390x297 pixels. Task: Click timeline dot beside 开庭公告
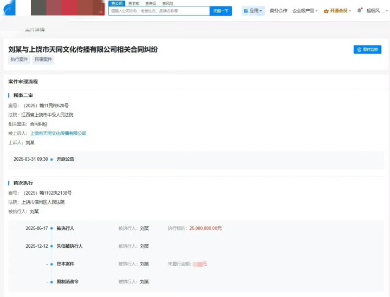coord(52,160)
